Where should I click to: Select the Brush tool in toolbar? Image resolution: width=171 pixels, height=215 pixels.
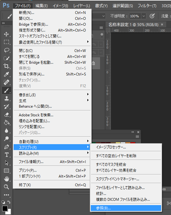click(x=6, y=90)
